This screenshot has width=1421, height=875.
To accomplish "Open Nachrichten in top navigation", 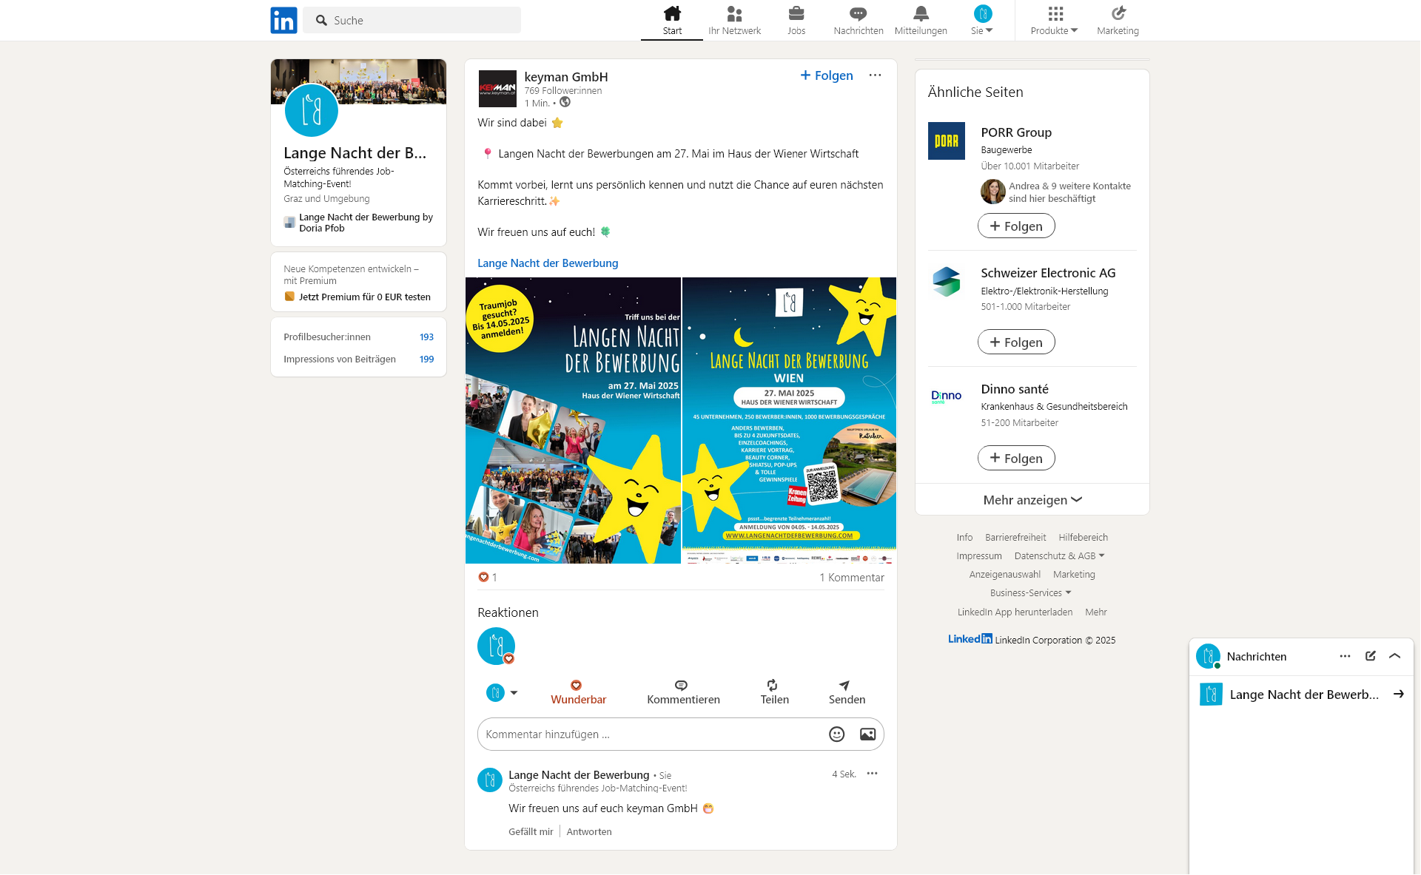I will (859, 21).
